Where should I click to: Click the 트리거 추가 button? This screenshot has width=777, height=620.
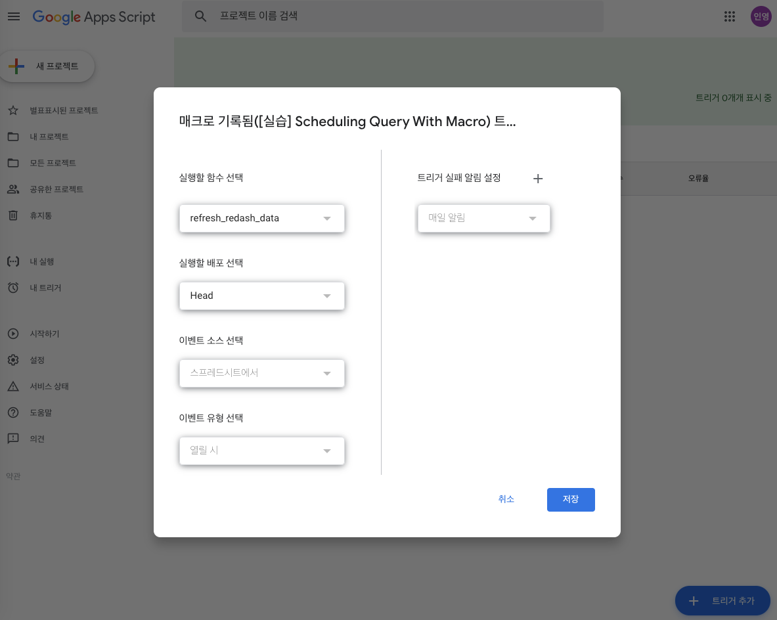pos(722,600)
